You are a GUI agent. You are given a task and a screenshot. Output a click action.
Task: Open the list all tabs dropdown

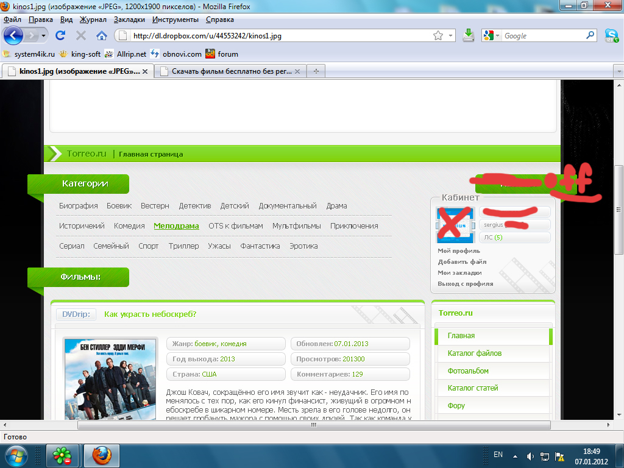(x=619, y=71)
